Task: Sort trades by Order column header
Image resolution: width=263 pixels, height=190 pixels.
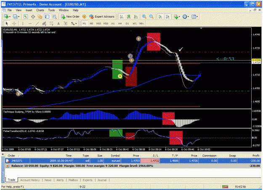Action: point(17,156)
